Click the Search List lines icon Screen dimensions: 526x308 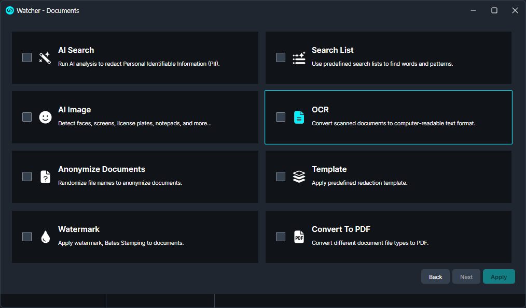click(299, 58)
